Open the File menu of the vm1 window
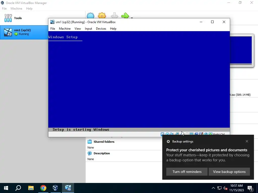Screen dimensions: 258x193 coord(53,29)
